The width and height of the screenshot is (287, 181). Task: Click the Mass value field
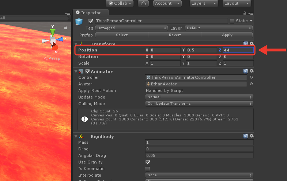[199, 142]
